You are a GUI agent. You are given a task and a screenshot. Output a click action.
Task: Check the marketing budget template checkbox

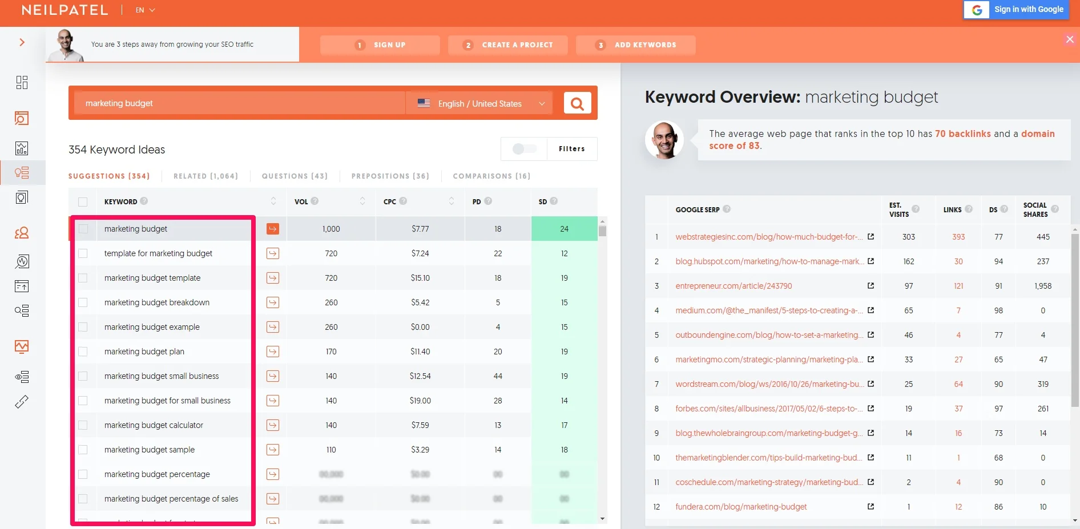click(x=83, y=278)
